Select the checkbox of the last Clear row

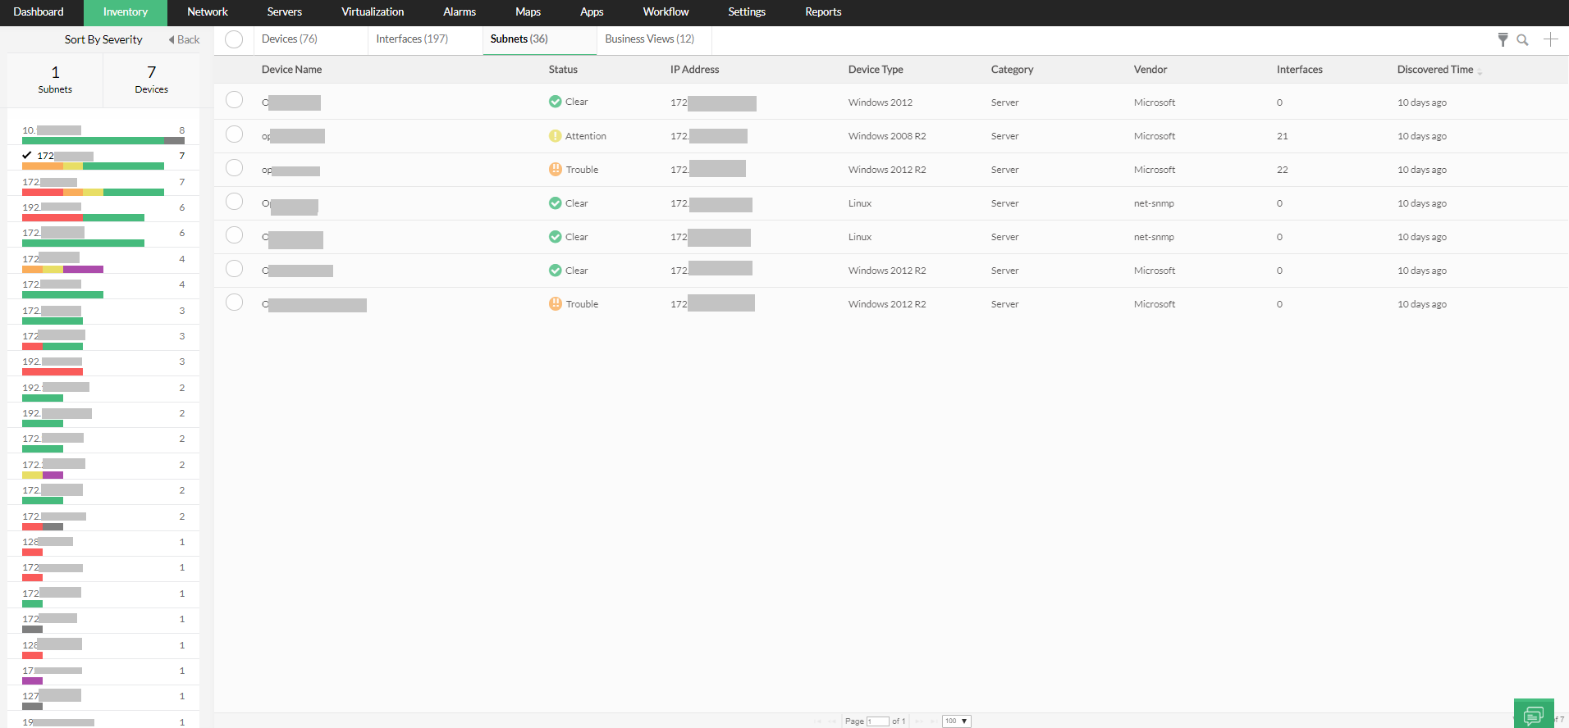pyautogui.click(x=234, y=268)
